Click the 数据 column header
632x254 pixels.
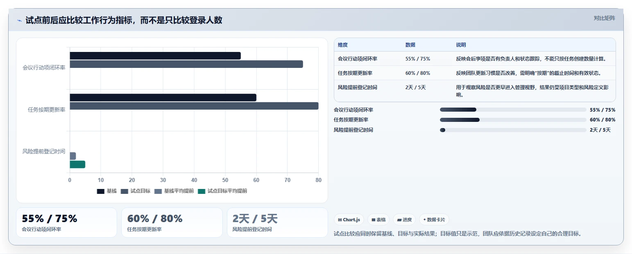point(410,45)
